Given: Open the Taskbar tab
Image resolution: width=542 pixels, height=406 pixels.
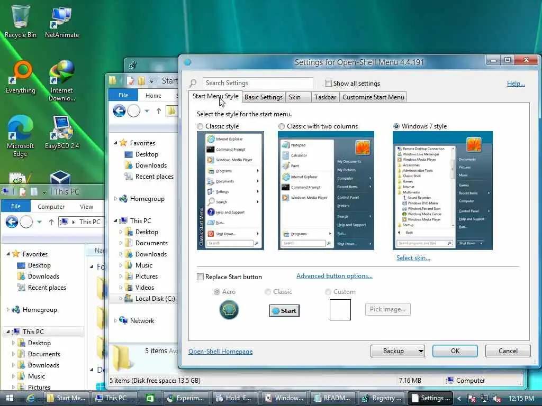Looking at the screenshot, I should coord(325,97).
